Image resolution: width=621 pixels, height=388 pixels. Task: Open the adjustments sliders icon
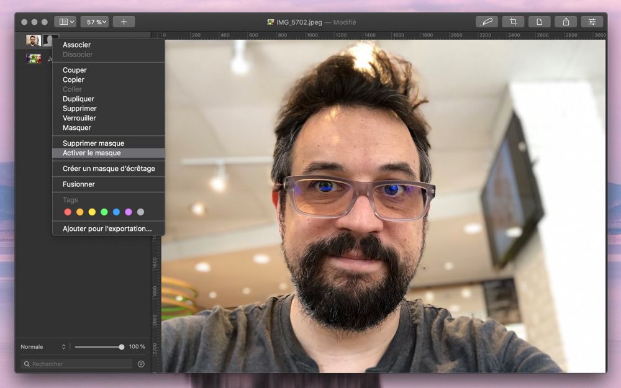[x=592, y=22]
